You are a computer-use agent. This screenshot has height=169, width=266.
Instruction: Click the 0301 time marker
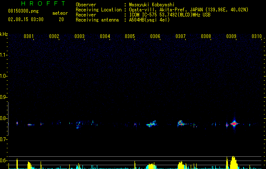(28, 36)
